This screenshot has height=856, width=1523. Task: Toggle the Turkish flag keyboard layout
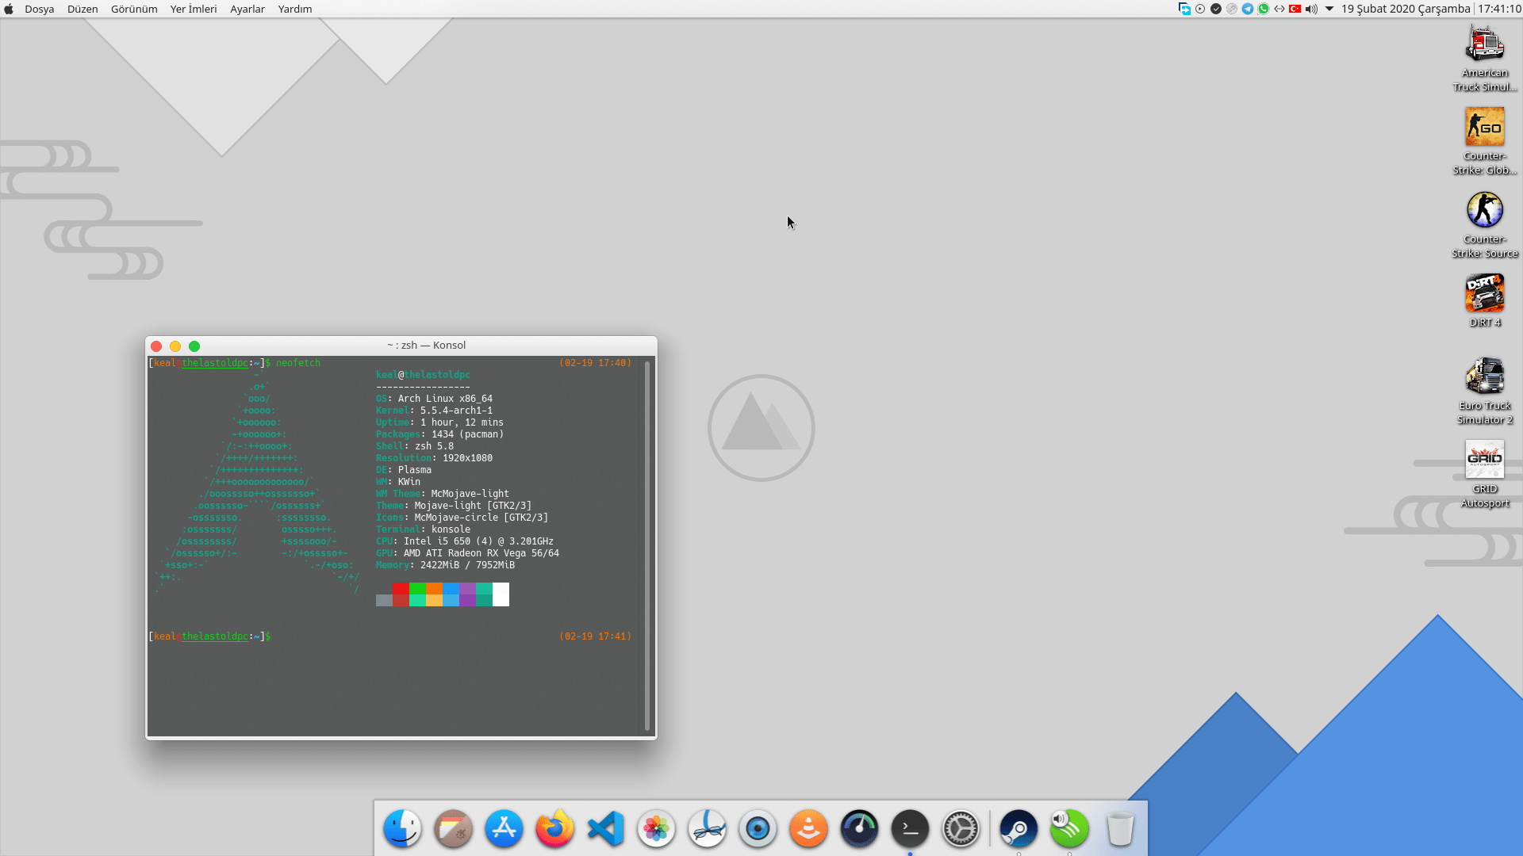pyautogui.click(x=1295, y=9)
